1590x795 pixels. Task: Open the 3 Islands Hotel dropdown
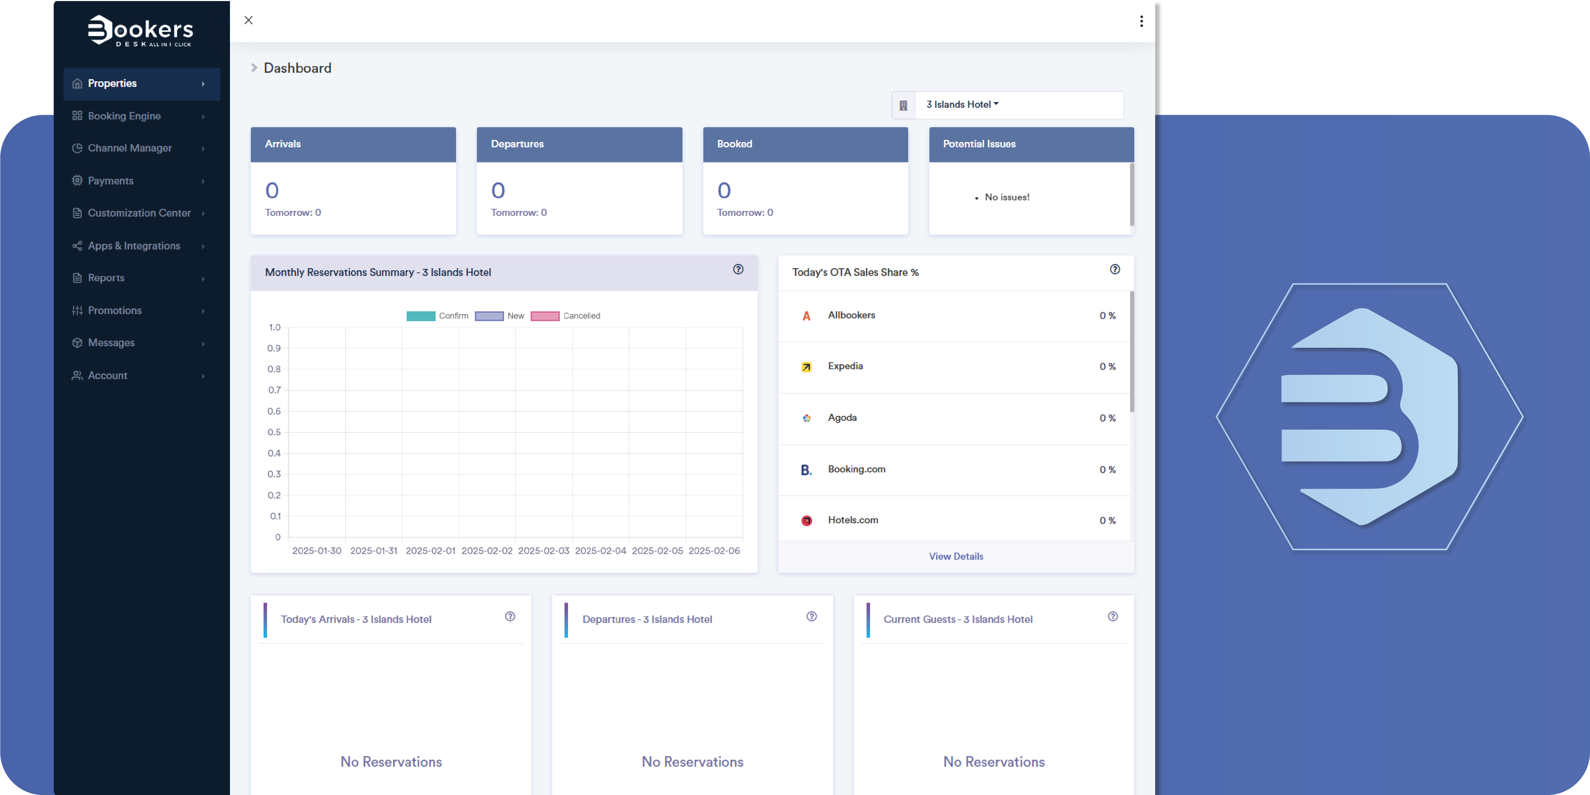point(962,104)
